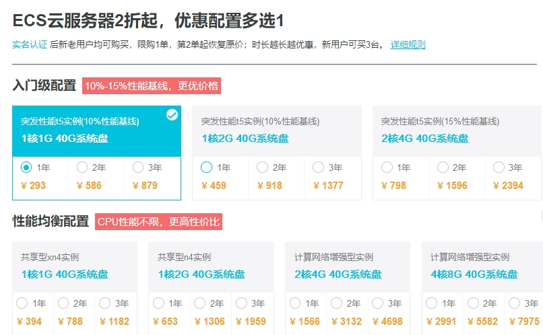Image resolution: width=543 pixels, height=335 pixels.
Task: Choose the 计算网络增强型 4核8G card
Action: 482,267
